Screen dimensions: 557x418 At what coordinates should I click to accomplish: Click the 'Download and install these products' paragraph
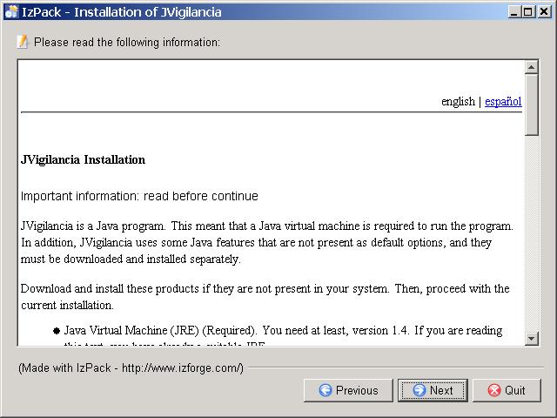coord(265,297)
